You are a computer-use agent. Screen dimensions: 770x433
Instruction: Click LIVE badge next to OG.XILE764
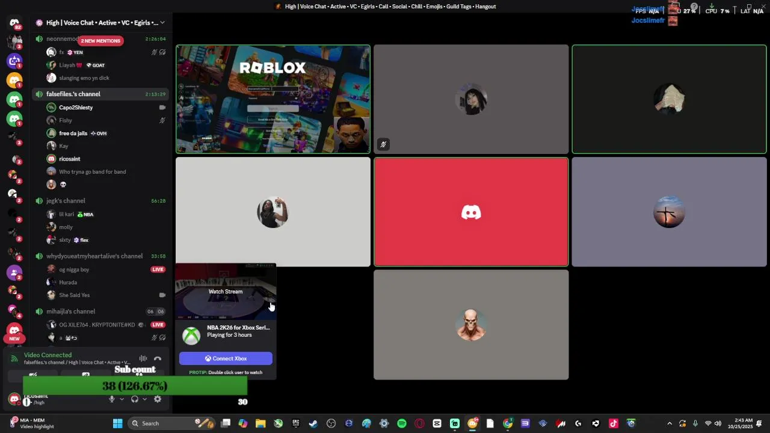[x=158, y=325]
